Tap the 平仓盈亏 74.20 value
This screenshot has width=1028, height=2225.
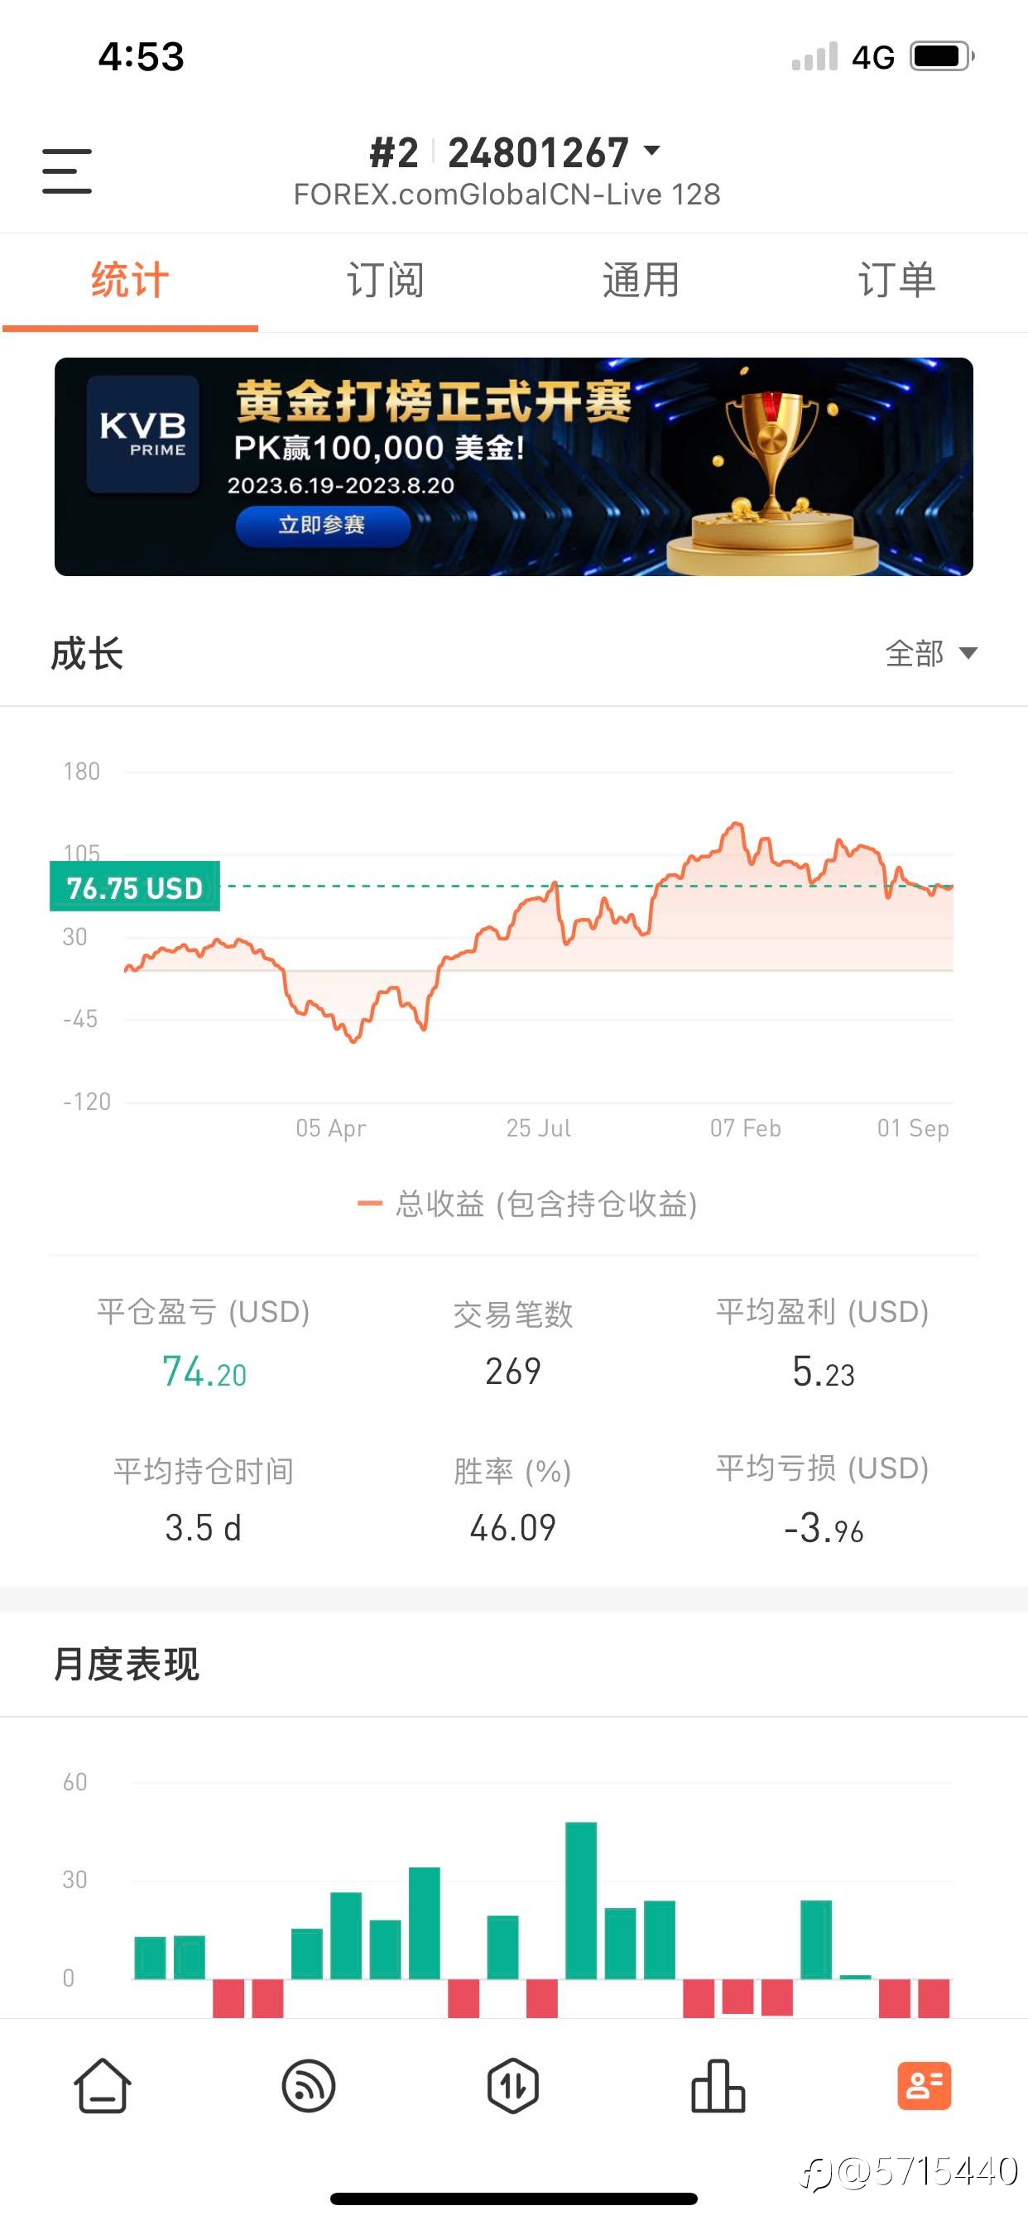tap(204, 1372)
